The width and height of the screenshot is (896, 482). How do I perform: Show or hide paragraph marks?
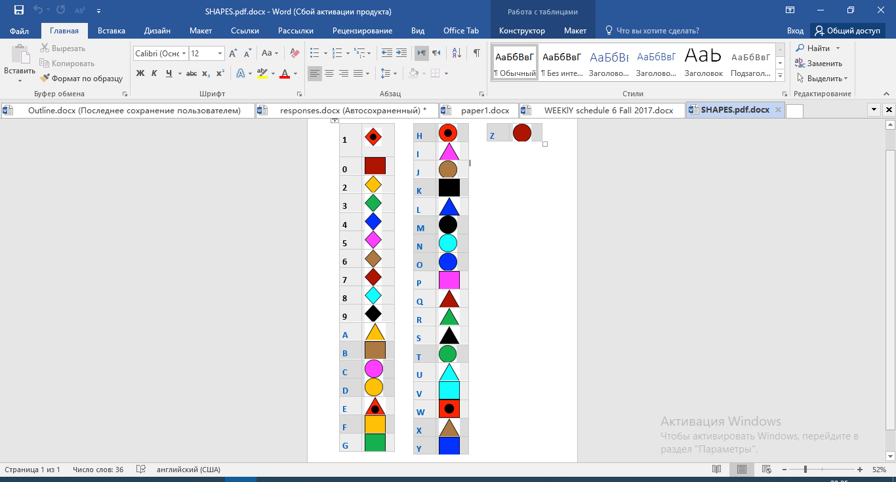[477, 54]
